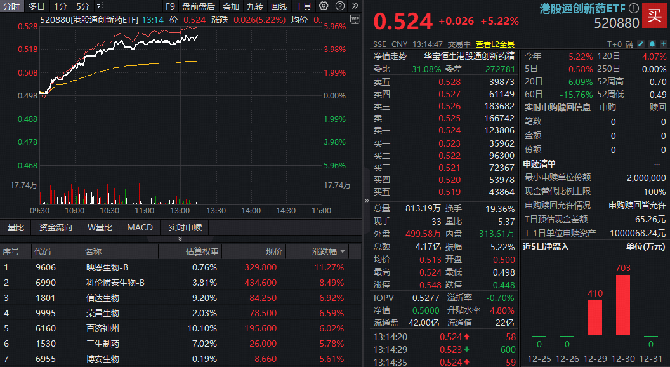Screen dimensions: 670x367
Task: Toggle the 九转 indicator
Action: coord(254,6)
